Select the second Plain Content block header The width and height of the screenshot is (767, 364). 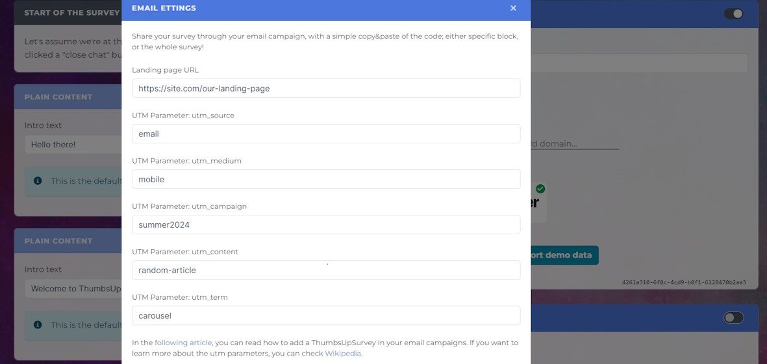(68, 241)
